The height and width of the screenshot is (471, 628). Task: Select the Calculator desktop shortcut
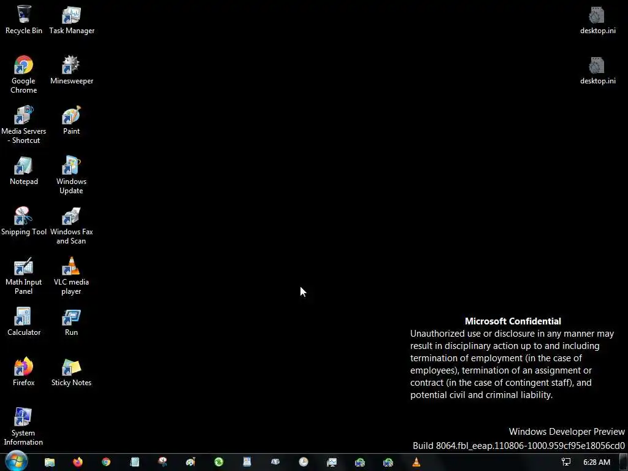click(24, 321)
